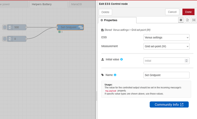The height and width of the screenshot is (119, 197).
Task: Click the msg.payload code text
Action: click(x=111, y=91)
